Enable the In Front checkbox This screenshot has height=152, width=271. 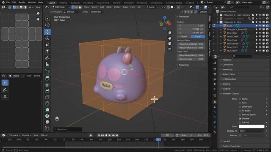coord(240,122)
